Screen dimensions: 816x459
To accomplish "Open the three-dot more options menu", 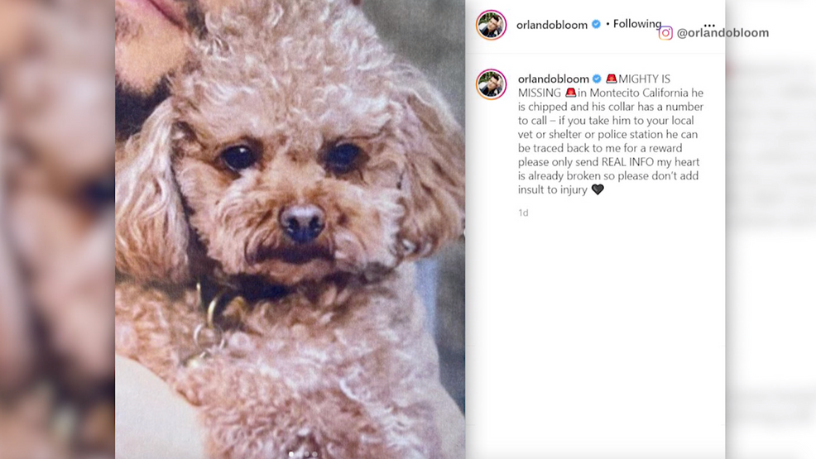I will tap(708, 25).
